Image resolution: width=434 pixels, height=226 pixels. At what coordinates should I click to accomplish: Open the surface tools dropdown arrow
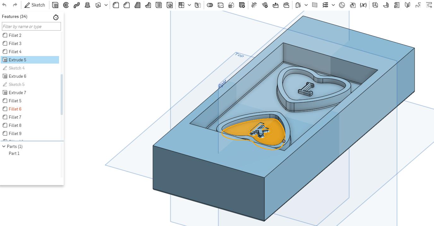[x=306, y=5]
